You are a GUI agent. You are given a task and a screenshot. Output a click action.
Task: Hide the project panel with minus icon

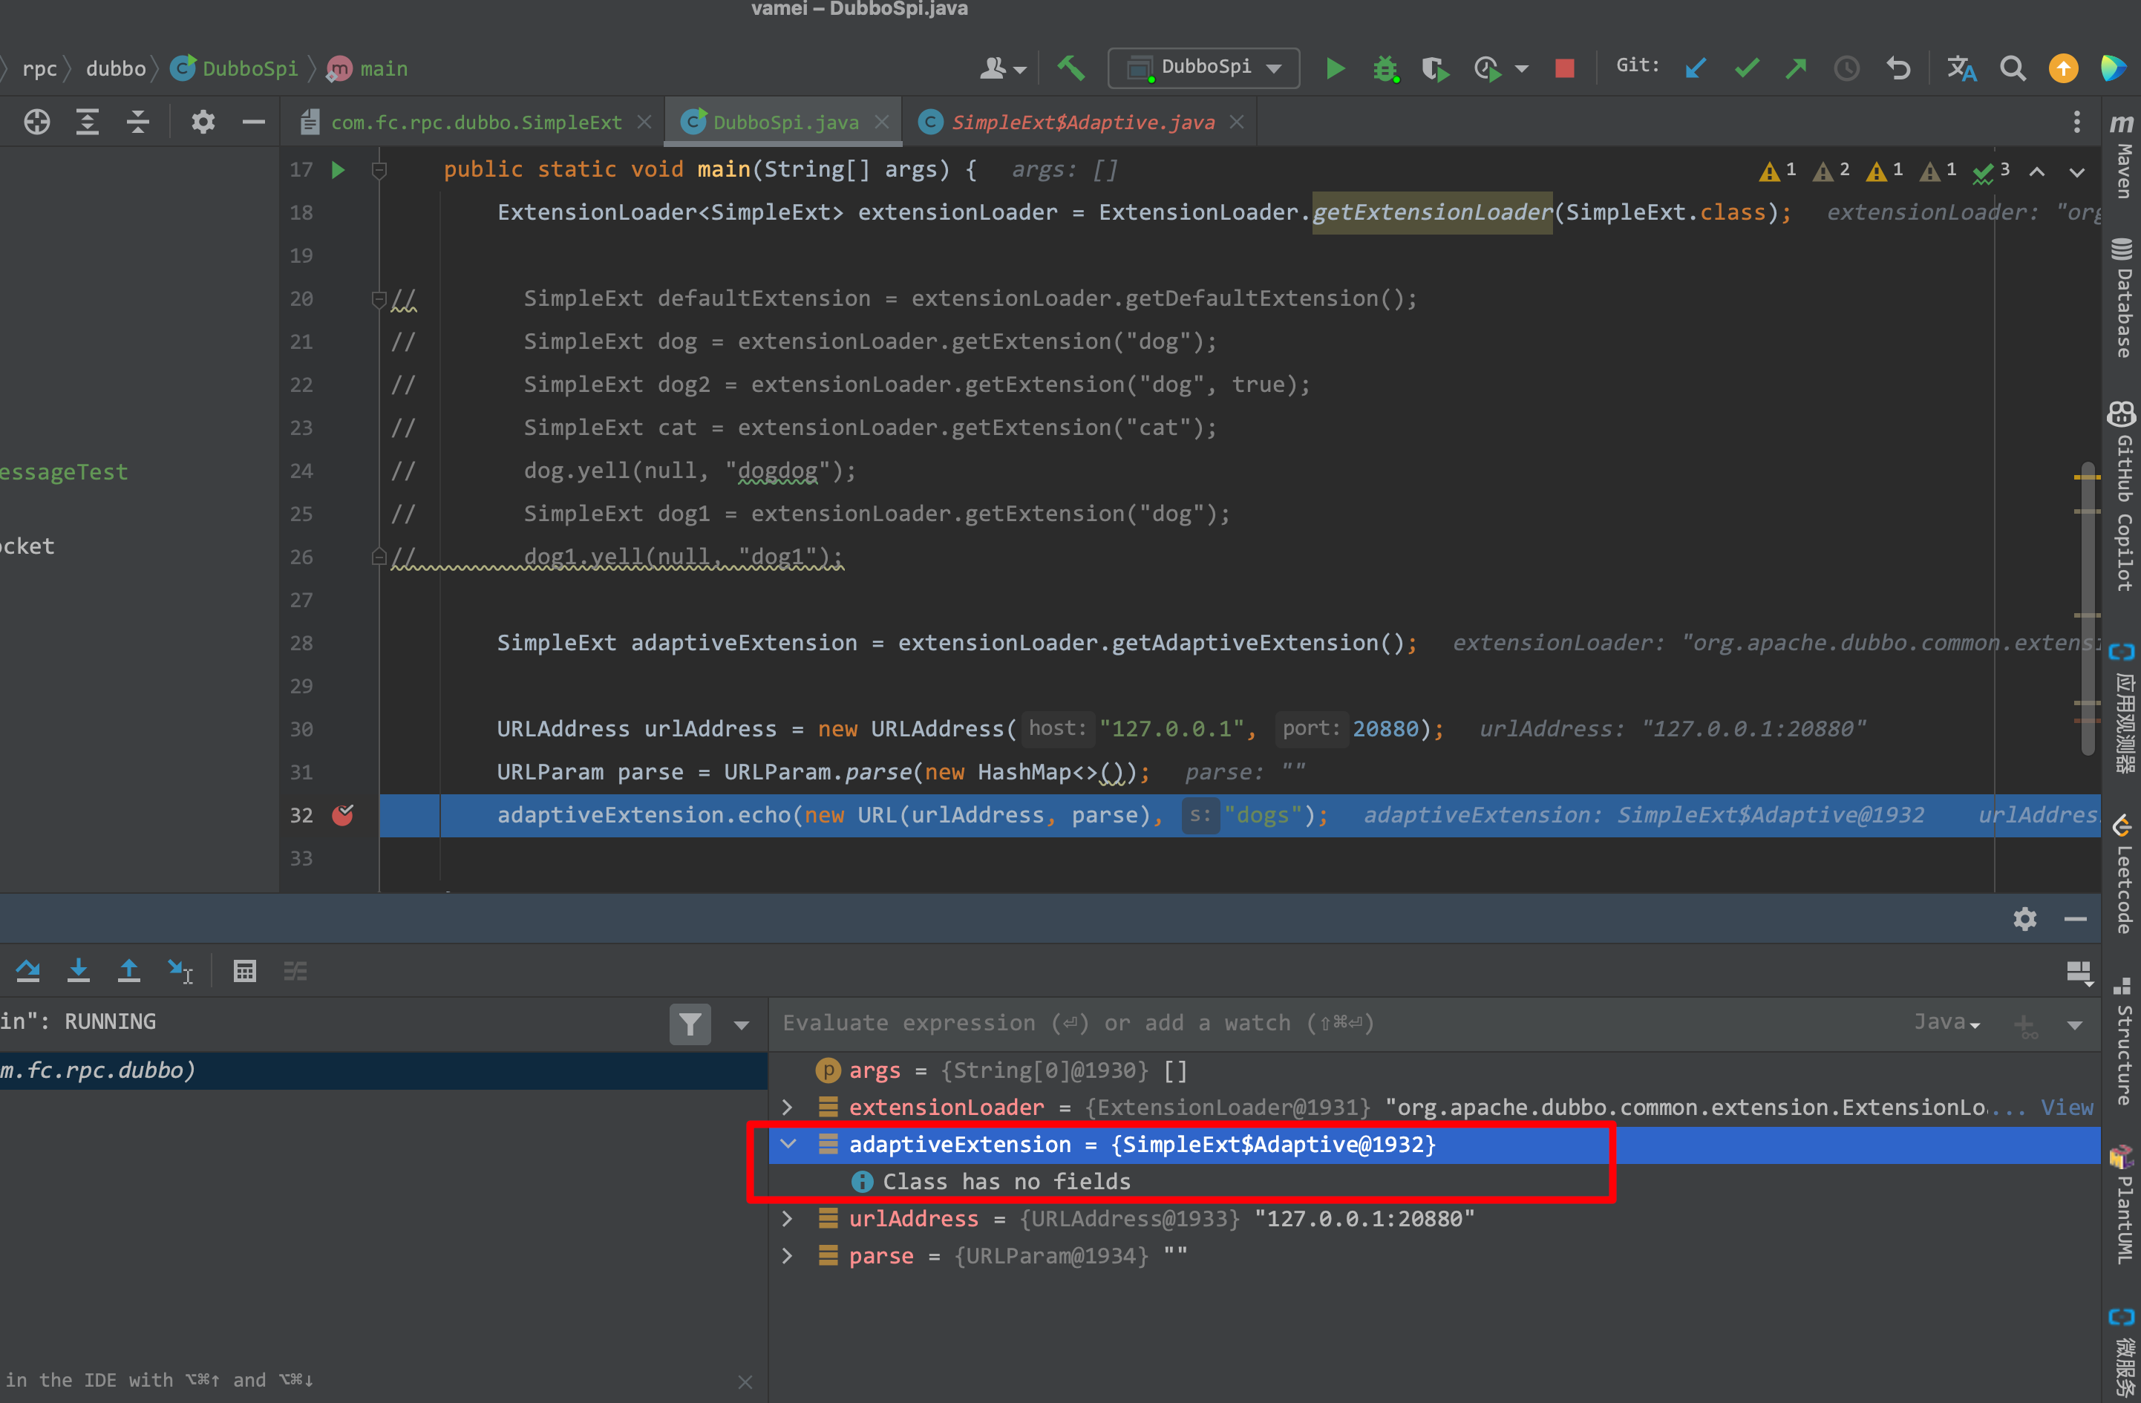(254, 122)
